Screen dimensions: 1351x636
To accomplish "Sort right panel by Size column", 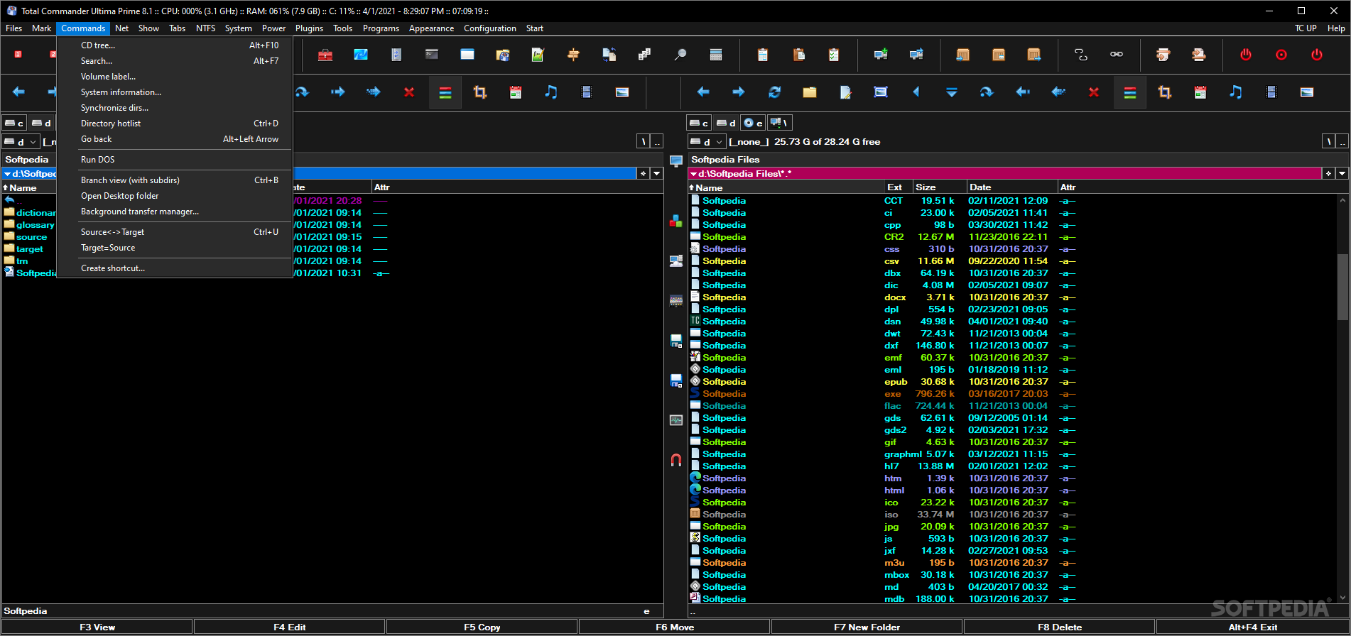I will pyautogui.click(x=939, y=187).
